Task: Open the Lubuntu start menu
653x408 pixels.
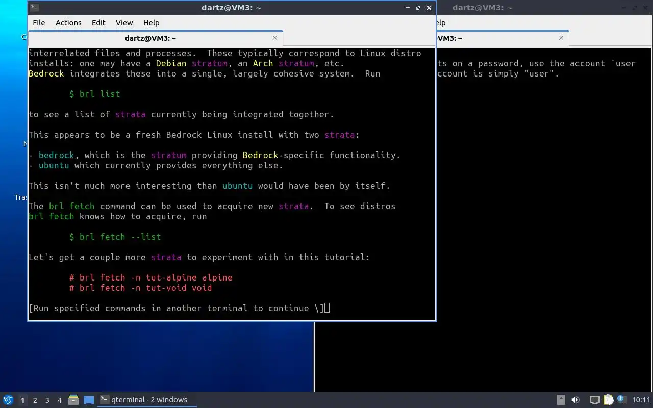Action: click(x=8, y=400)
